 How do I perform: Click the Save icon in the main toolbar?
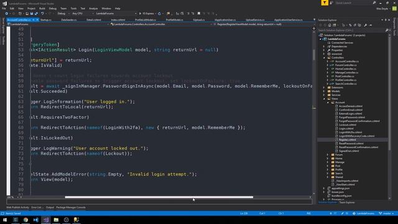32,14
